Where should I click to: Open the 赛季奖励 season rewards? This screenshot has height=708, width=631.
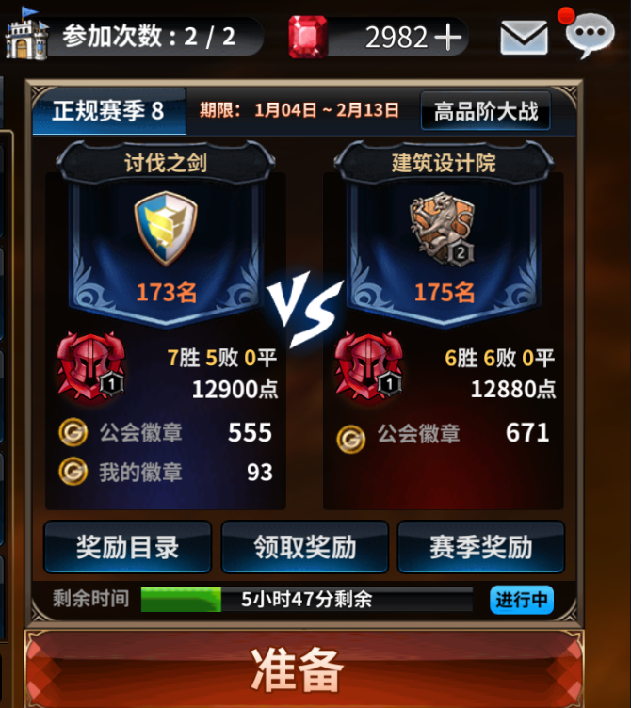tap(481, 547)
